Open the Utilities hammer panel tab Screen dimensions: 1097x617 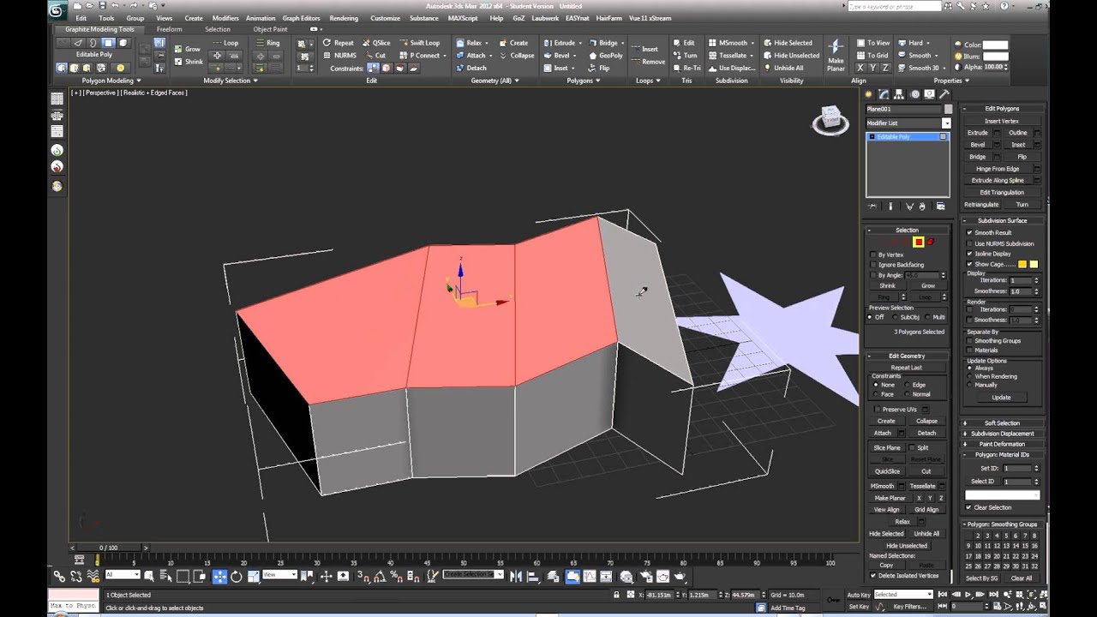(944, 94)
